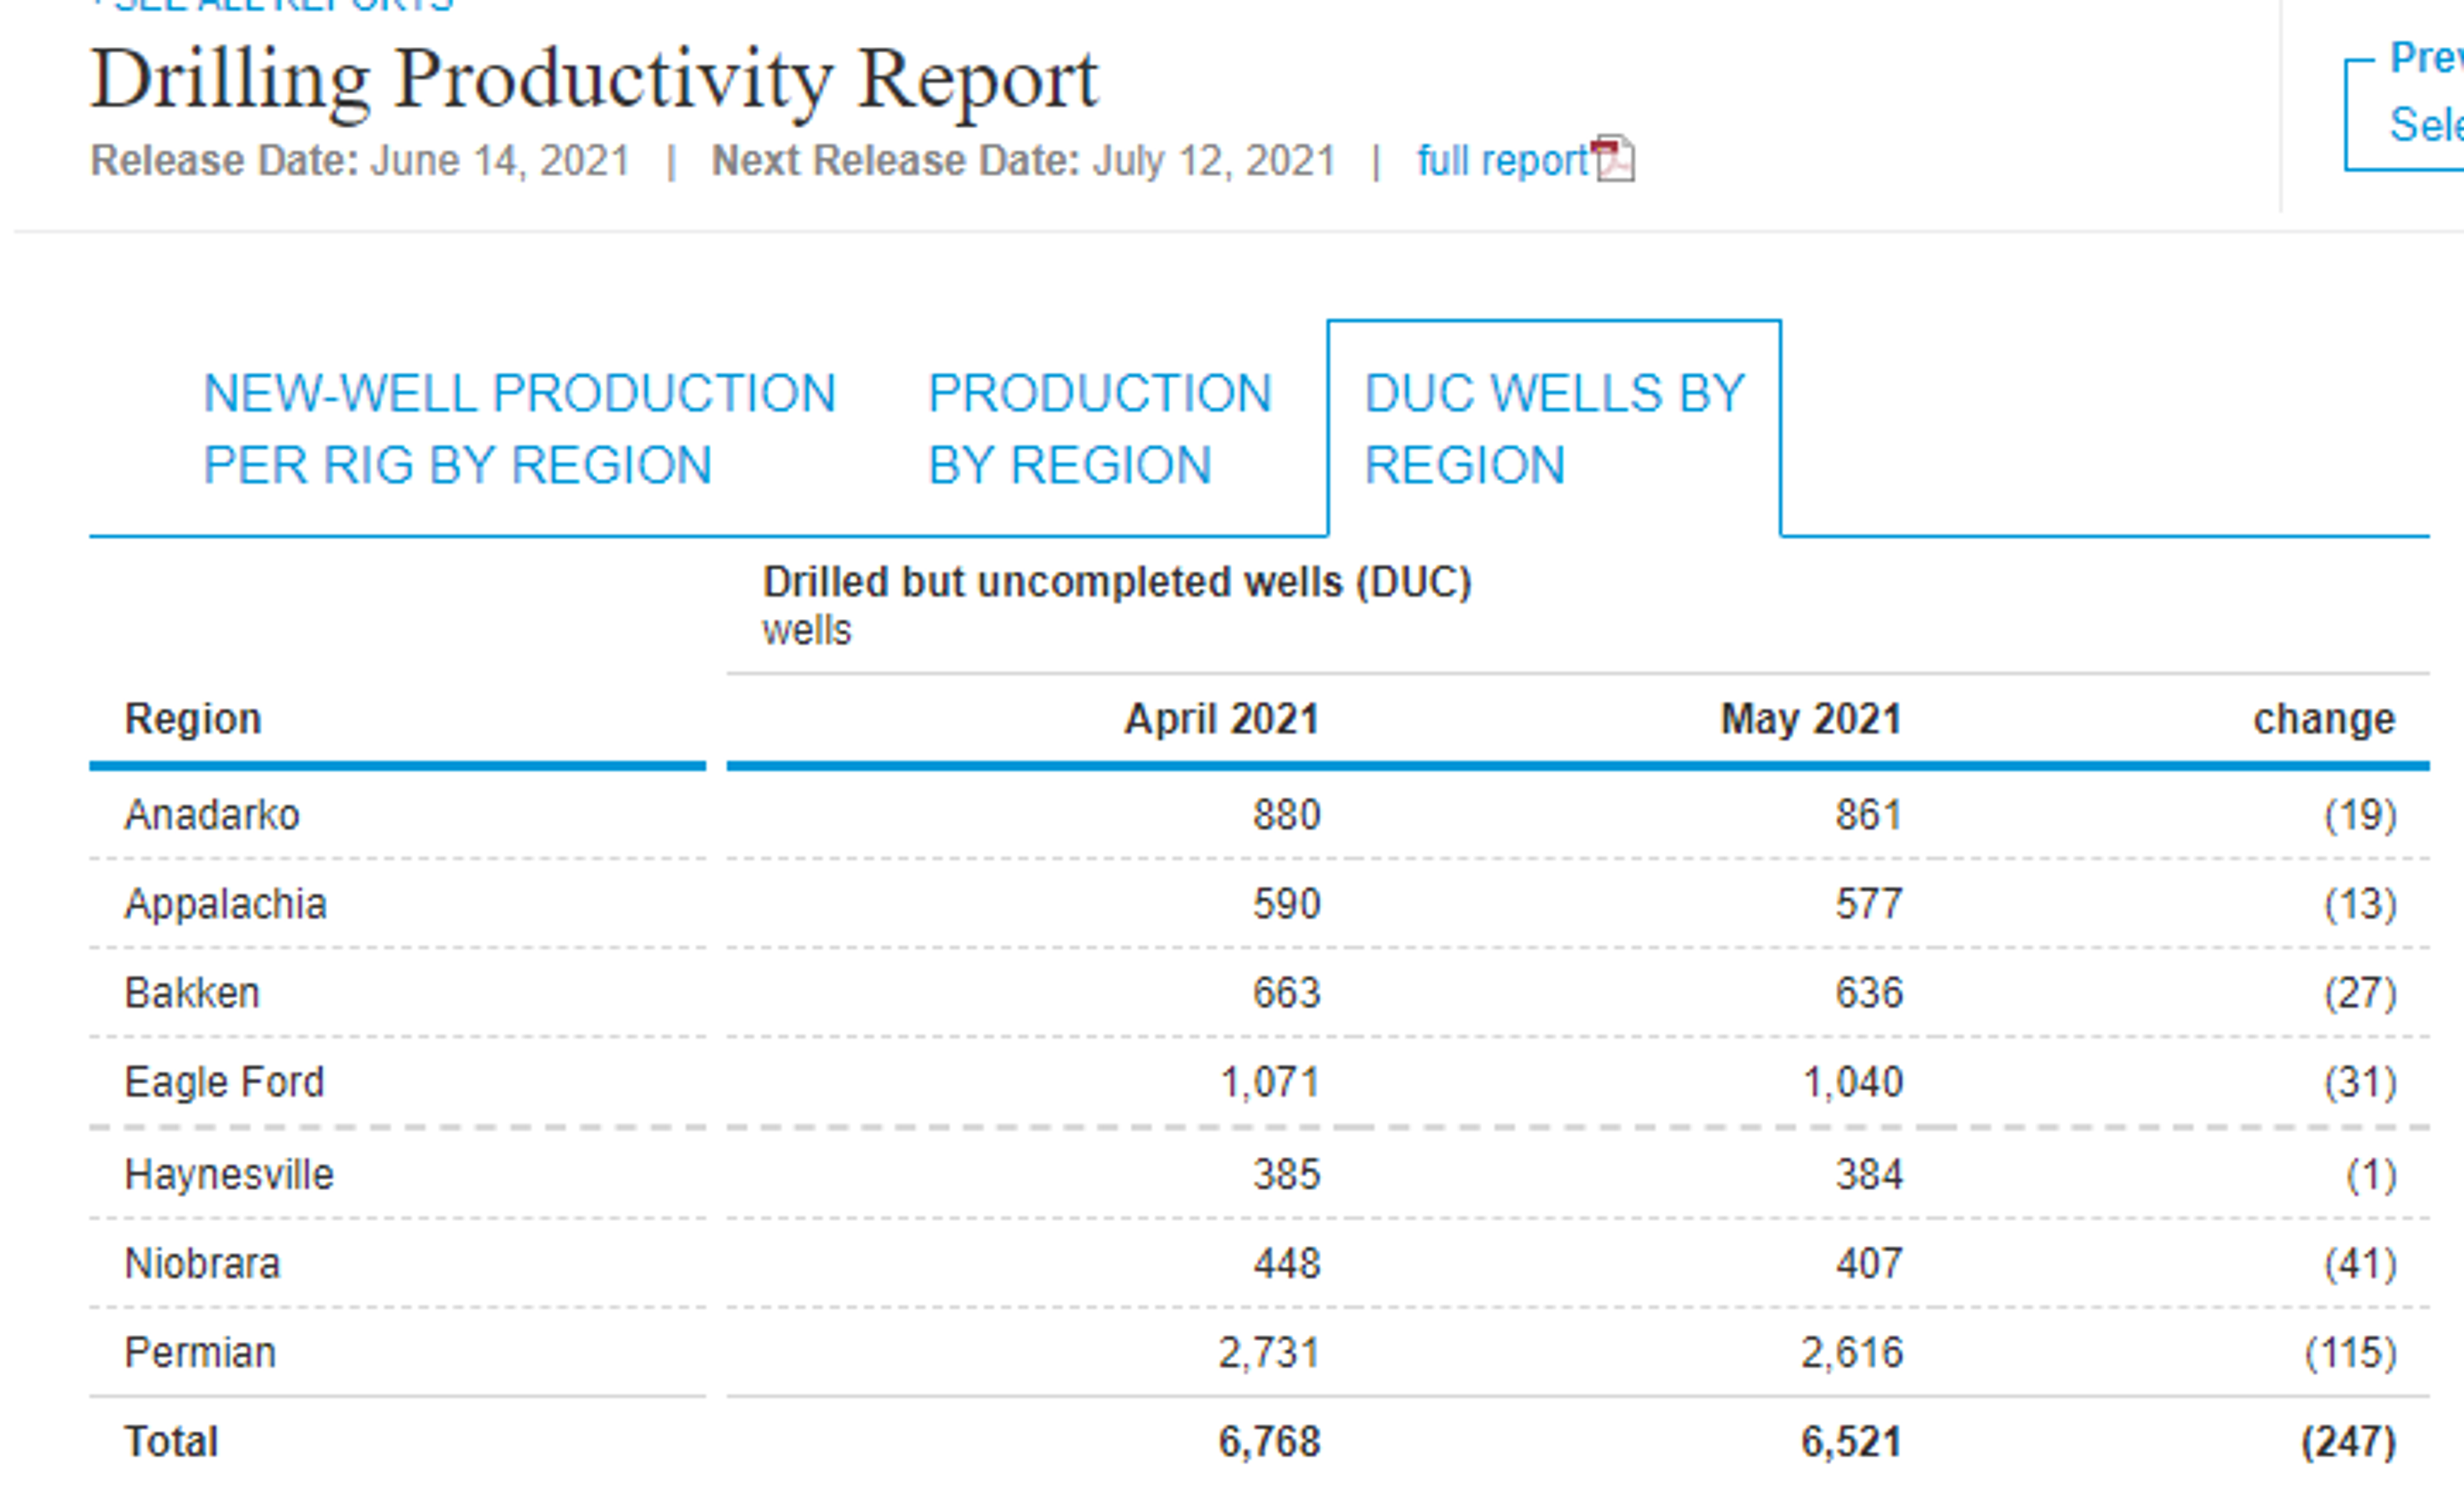Click the change column header
Viewport: 2464px width, 1490px height.
click(x=2324, y=718)
